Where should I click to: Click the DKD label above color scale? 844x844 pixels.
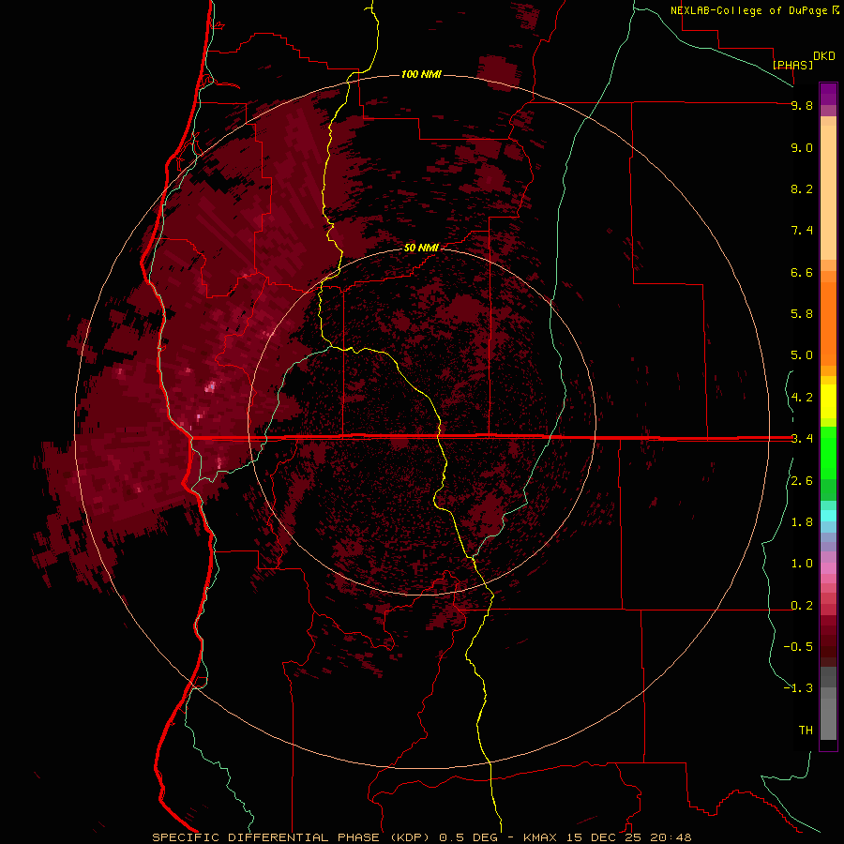824,56
